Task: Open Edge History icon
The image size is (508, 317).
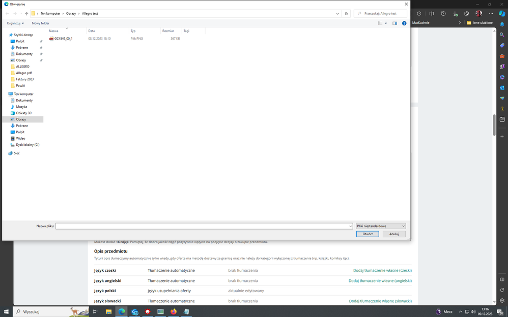Action: pyautogui.click(x=443, y=14)
